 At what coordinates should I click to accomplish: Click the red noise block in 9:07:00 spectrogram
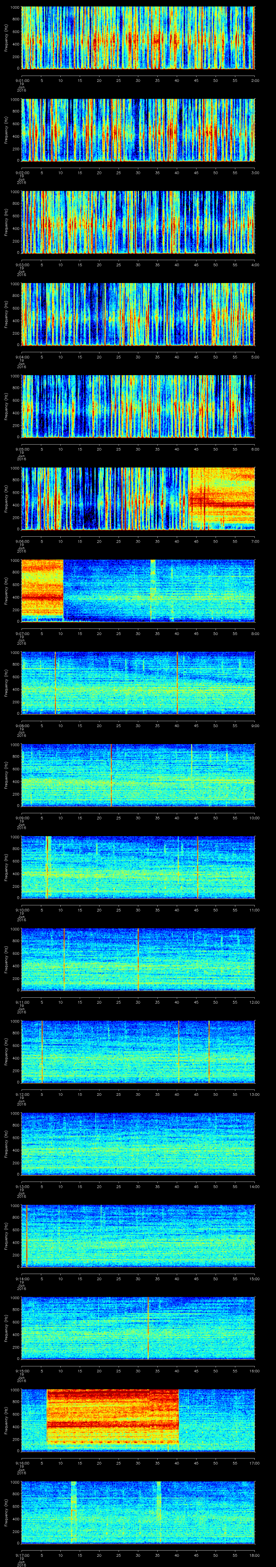(43, 590)
